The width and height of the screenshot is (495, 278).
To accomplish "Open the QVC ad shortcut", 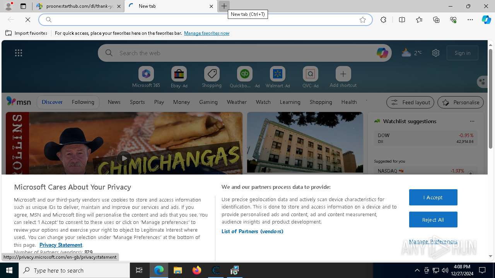I will pyautogui.click(x=310, y=77).
